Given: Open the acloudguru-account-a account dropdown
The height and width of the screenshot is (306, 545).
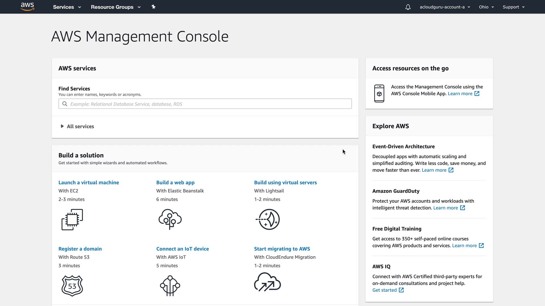Looking at the screenshot, I should (445, 7).
